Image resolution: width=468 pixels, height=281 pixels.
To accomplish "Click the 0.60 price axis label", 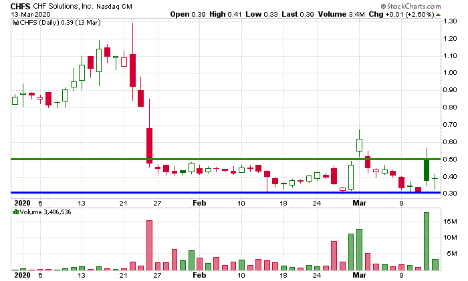I will tap(450, 142).
